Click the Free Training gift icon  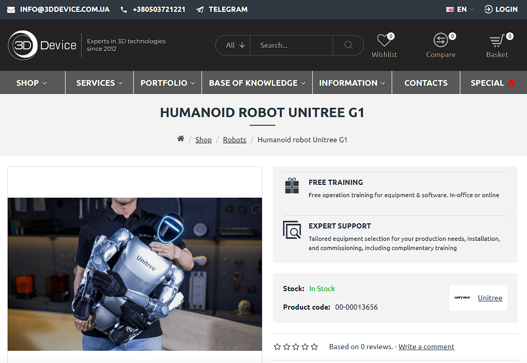292,185
